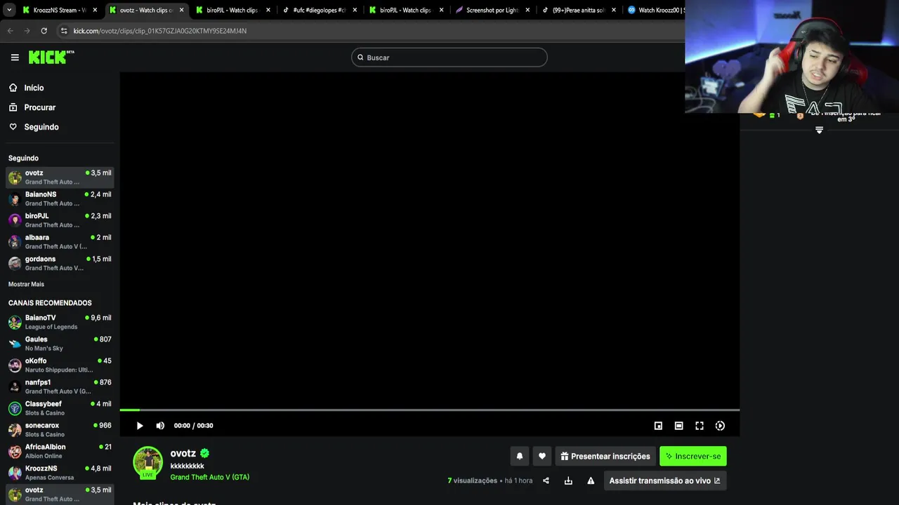The image size is (899, 505).
Task: Expand the chat overlay chevron icon
Action: 819,130
